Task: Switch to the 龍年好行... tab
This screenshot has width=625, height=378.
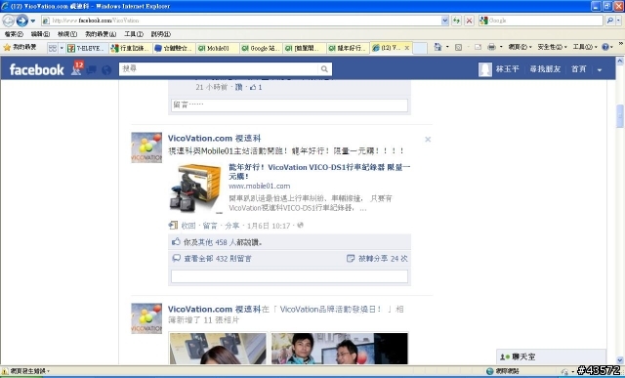Action: (x=348, y=48)
